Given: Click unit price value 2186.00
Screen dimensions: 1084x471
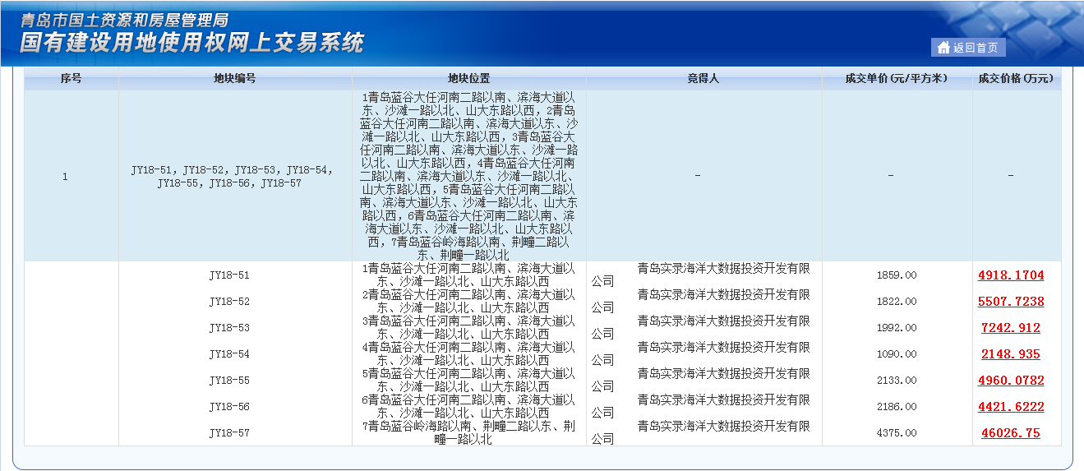Looking at the screenshot, I should (897, 407).
